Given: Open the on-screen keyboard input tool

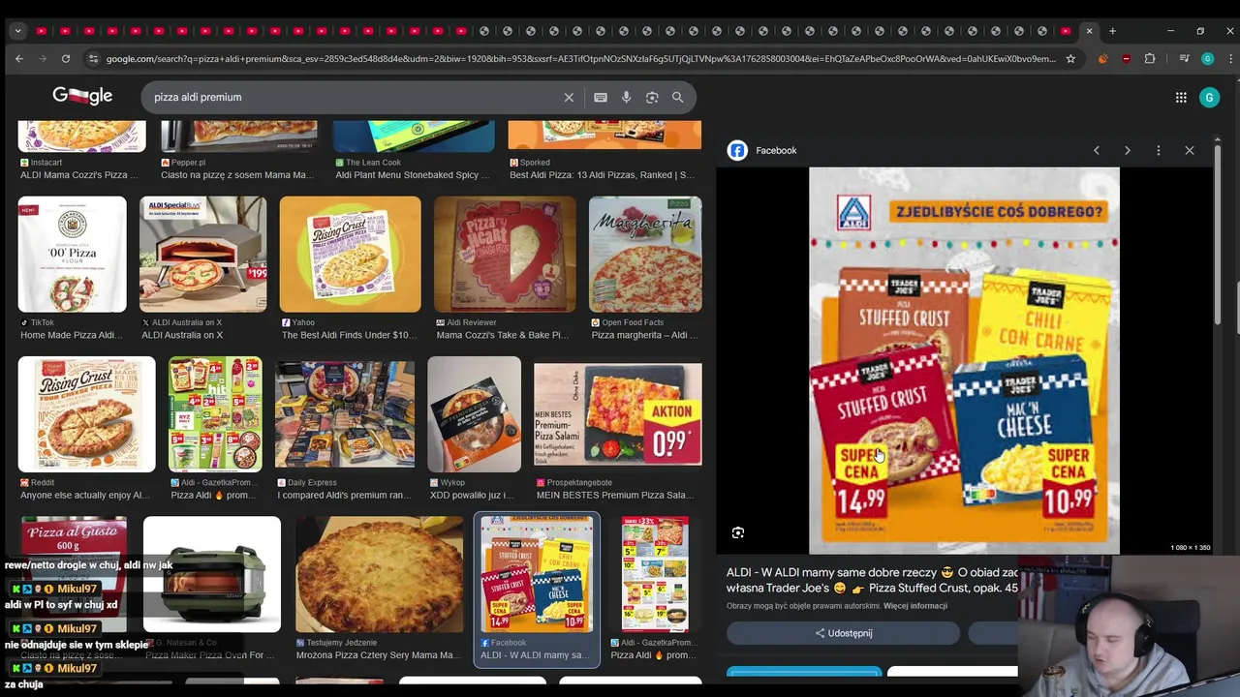Looking at the screenshot, I should pos(601,97).
